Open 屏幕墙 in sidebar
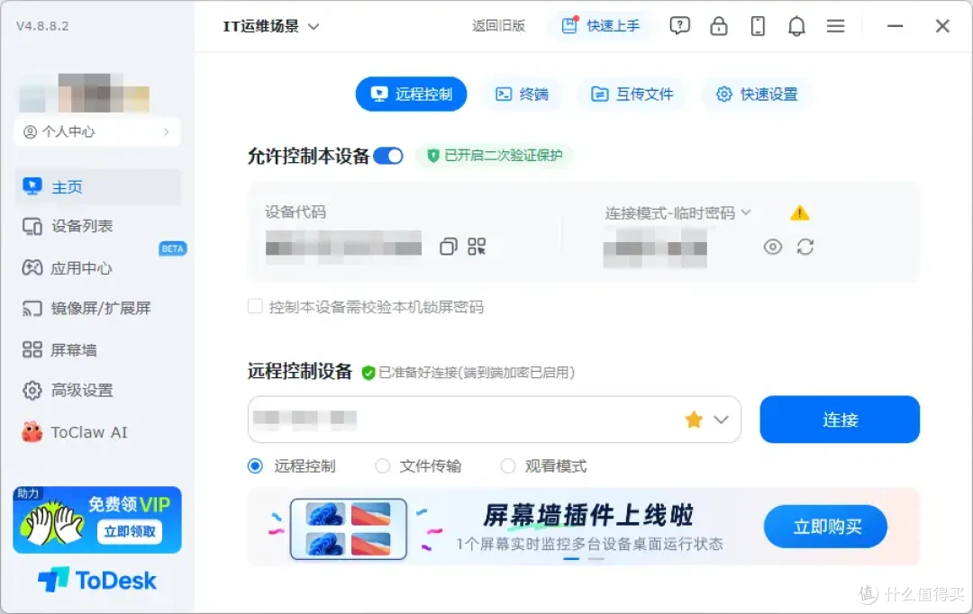 [x=98, y=350]
